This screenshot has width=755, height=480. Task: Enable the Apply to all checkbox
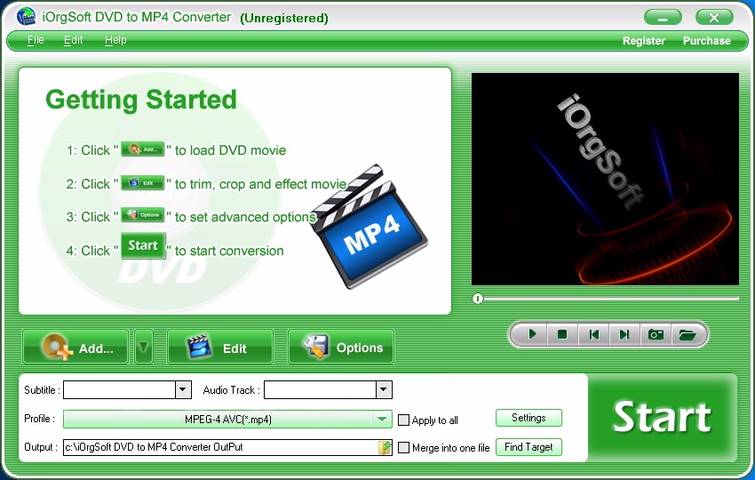pyautogui.click(x=403, y=420)
